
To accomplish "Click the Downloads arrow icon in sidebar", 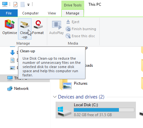I will [13, 53].
